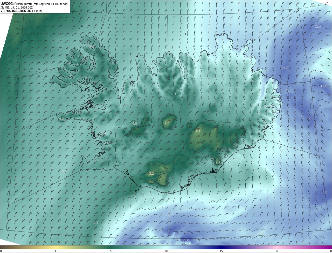Click the 12.6 value just below the 9.9 label
The width and height of the screenshot is (332, 253).
317,27
